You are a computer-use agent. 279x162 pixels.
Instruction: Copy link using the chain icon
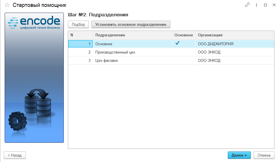(247, 5)
